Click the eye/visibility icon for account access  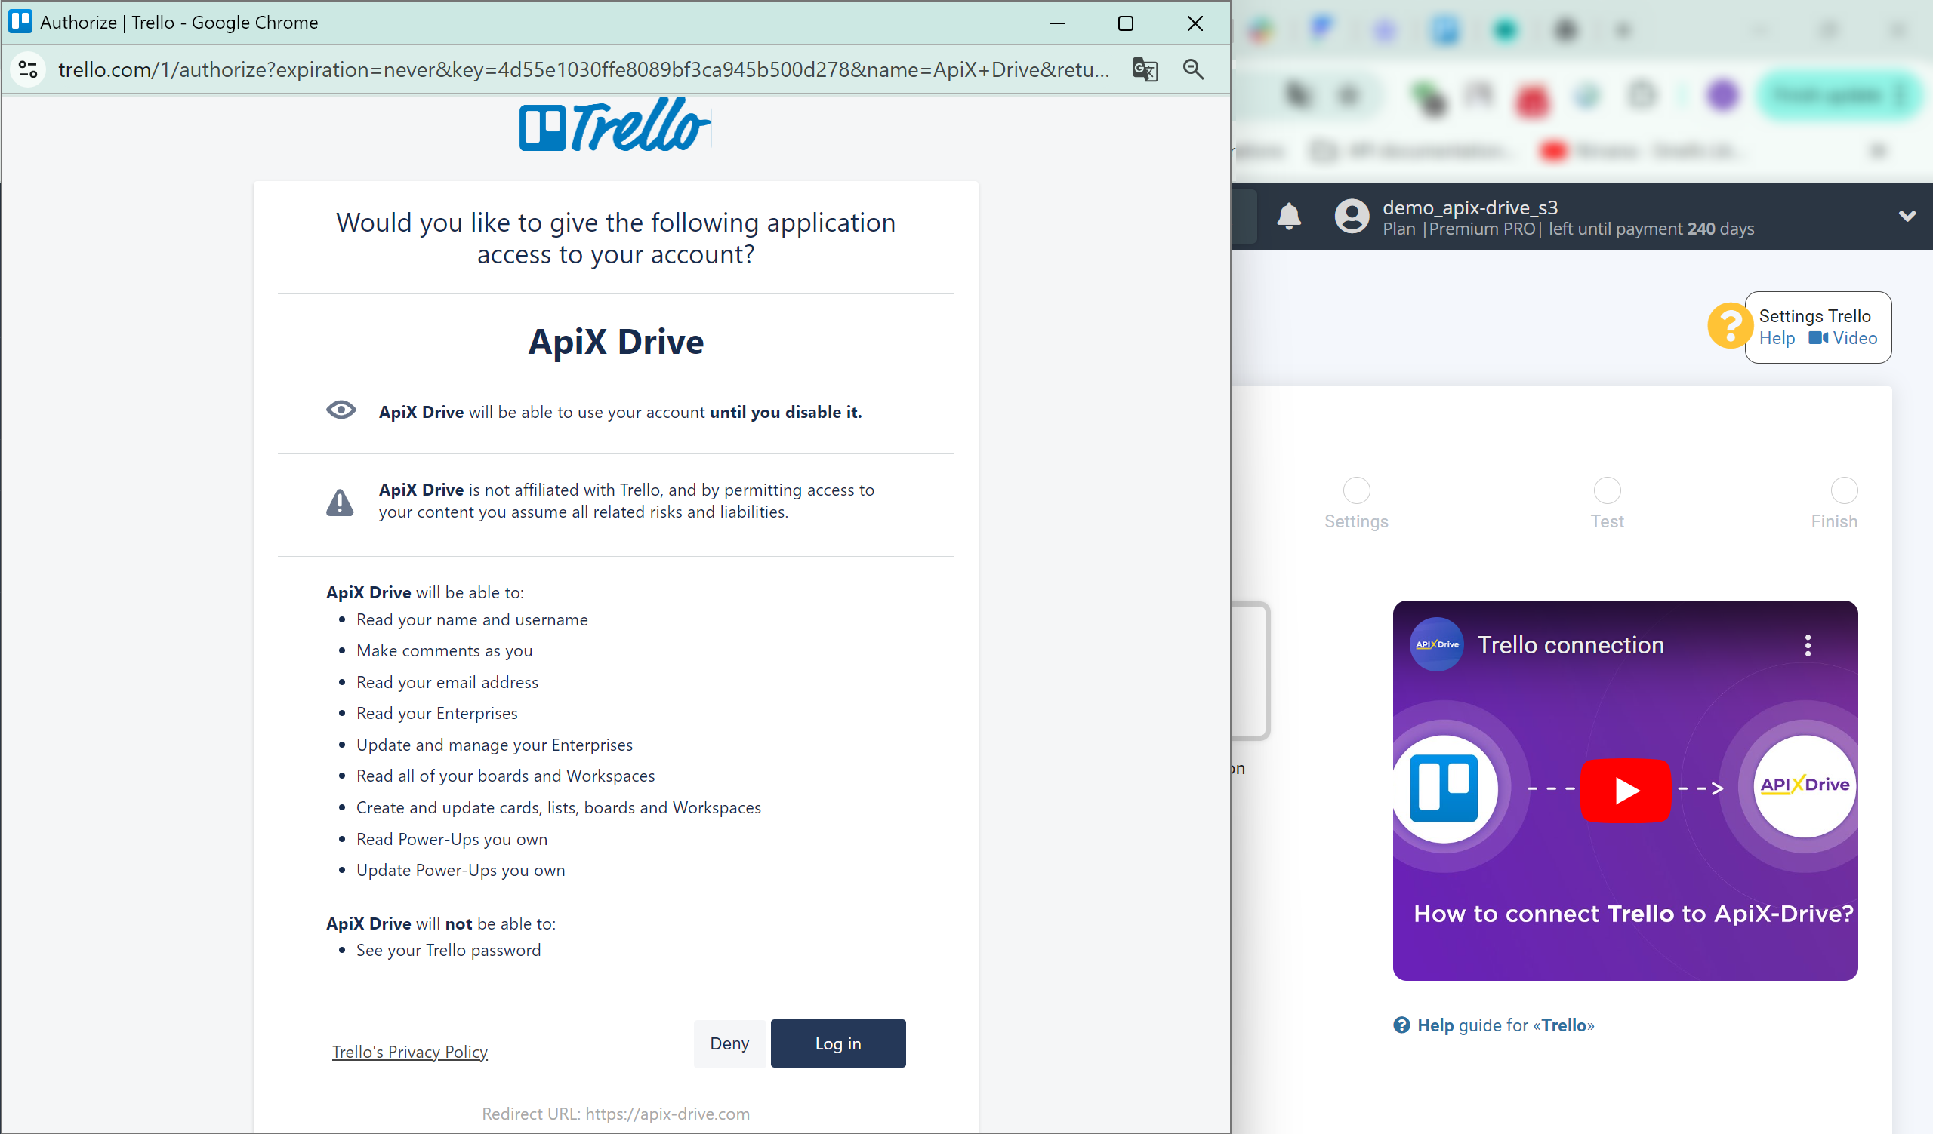341,412
